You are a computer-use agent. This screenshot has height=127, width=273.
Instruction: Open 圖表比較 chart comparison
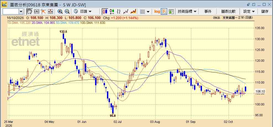(x=228, y=12)
